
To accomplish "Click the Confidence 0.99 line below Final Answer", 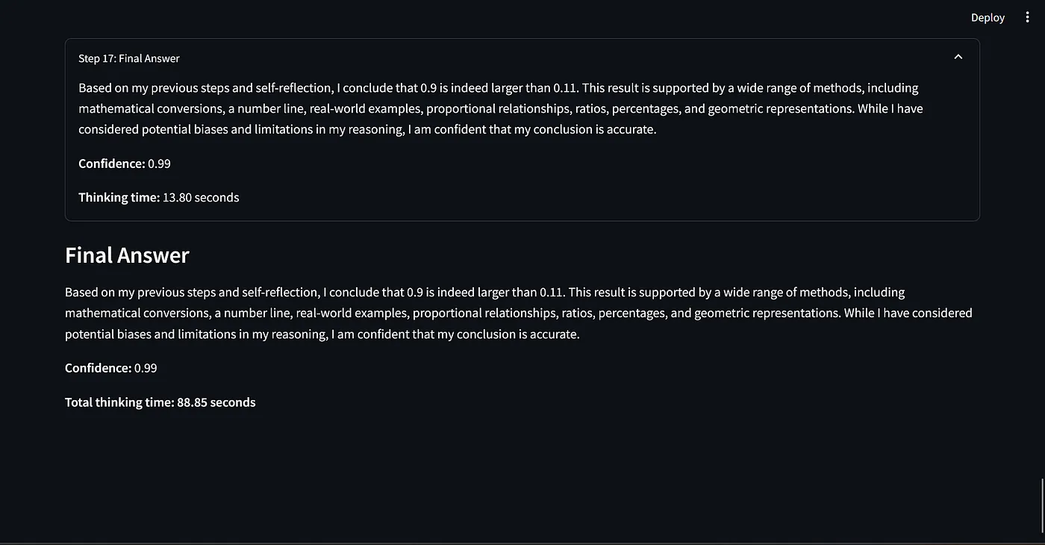I will click(110, 368).
